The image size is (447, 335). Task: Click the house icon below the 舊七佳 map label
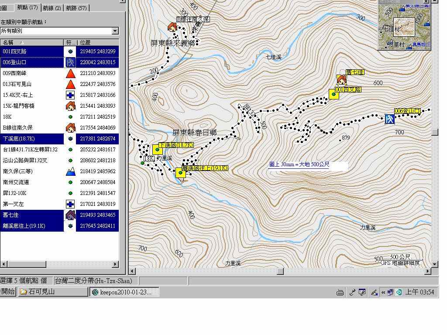pos(341,80)
